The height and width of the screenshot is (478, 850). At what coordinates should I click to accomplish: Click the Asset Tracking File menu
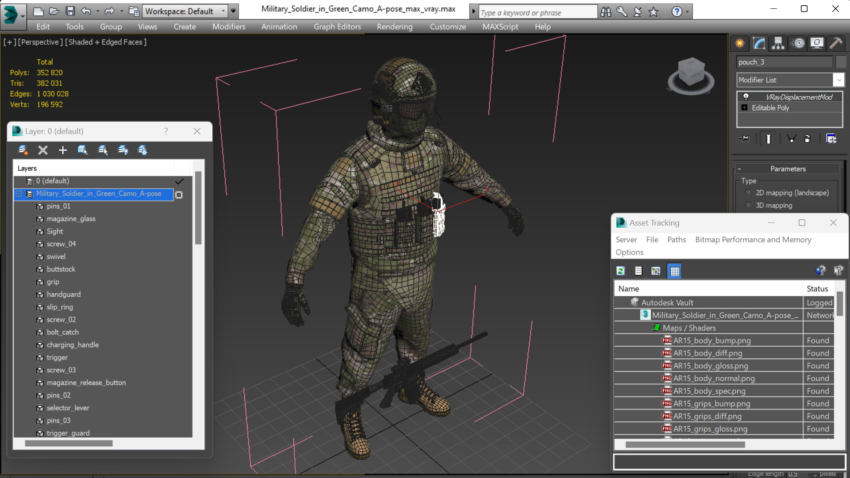coord(652,239)
